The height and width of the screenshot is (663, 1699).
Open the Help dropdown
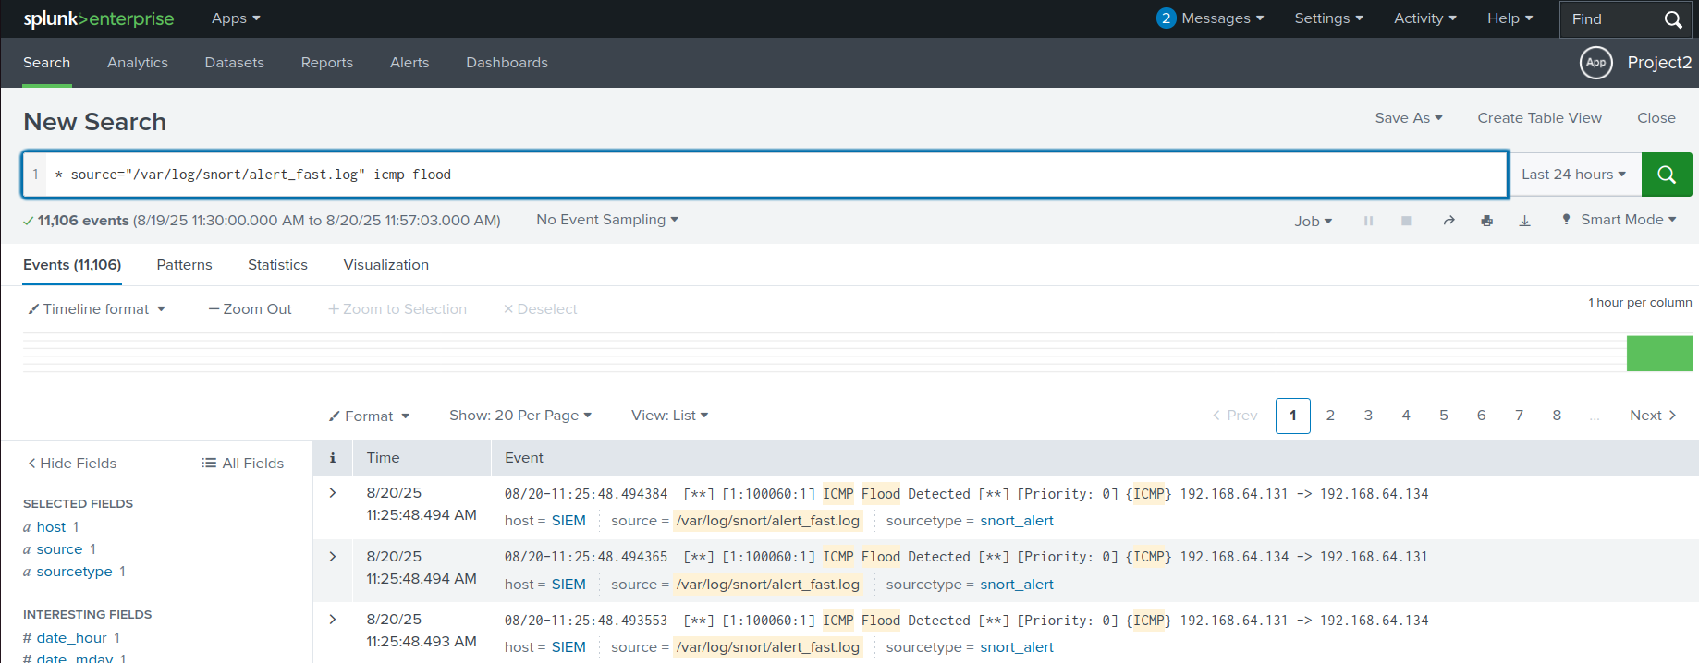tap(1510, 18)
